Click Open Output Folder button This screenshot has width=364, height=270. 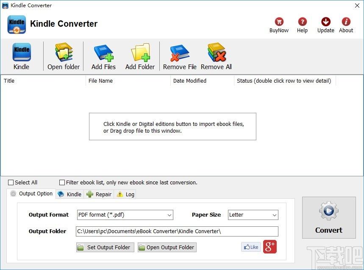coord(167,248)
